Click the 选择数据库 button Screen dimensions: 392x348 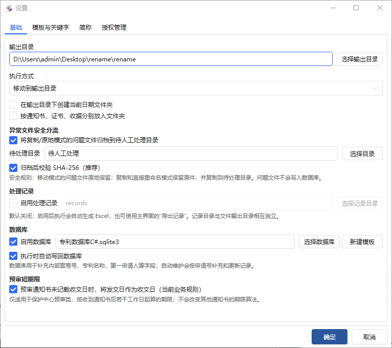tap(319, 242)
